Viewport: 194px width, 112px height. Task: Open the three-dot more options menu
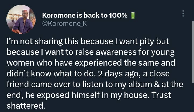click(183, 14)
